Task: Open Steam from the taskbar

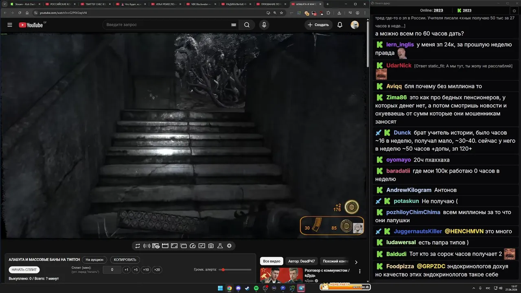Action: coord(247,288)
